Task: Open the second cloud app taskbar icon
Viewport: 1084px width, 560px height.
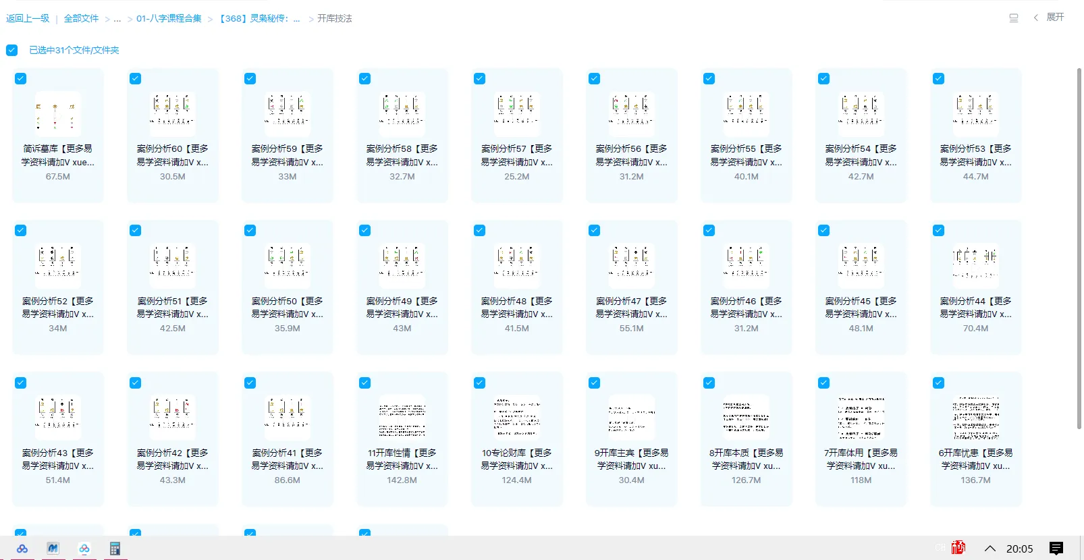Action: 84,549
